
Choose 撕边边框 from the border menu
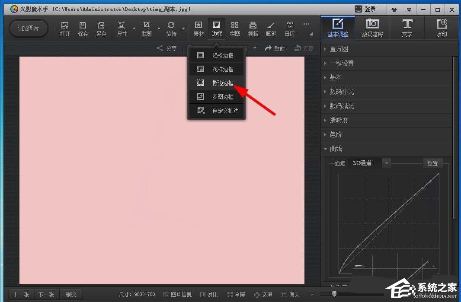(223, 83)
